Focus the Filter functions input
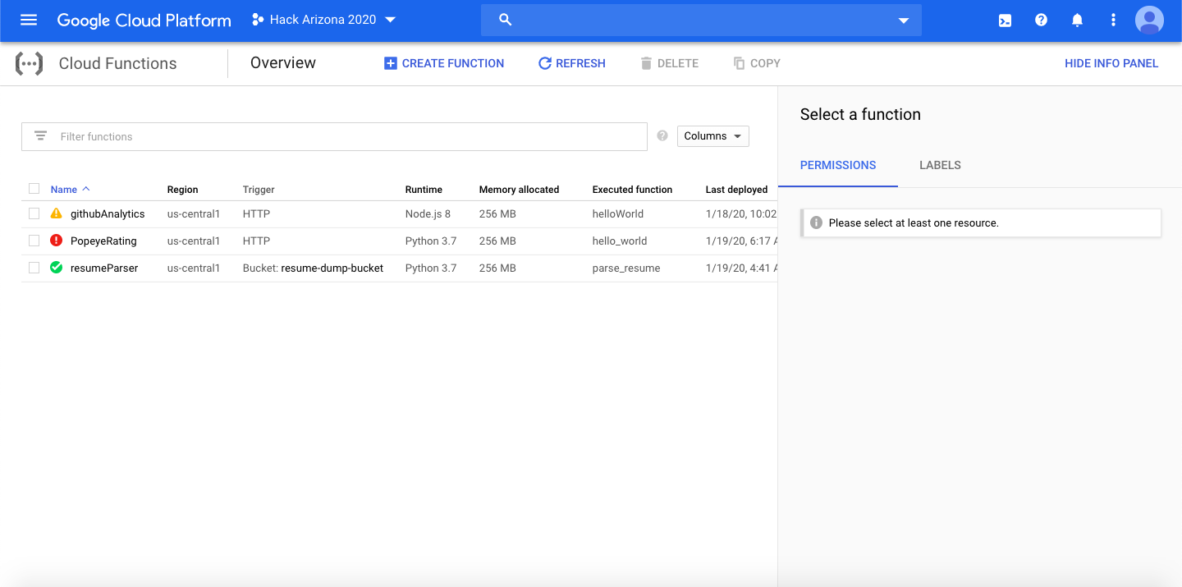Viewport: 1182px width, 587px height. 334,136
